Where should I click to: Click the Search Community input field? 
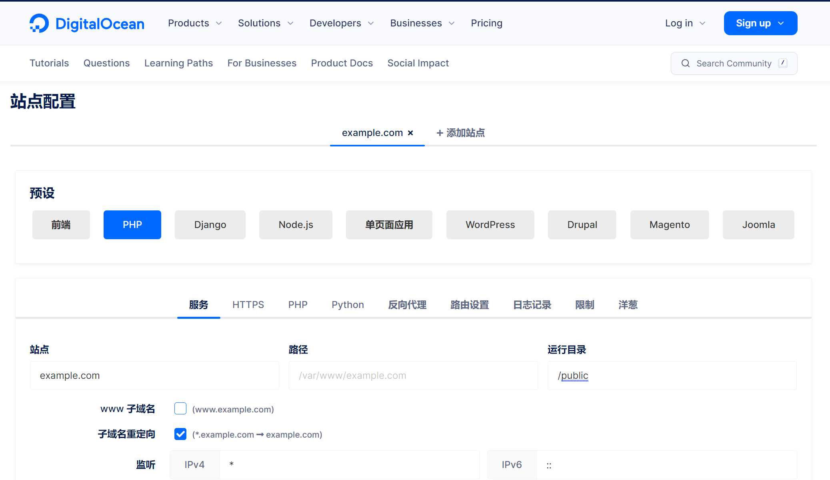coord(734,62)
